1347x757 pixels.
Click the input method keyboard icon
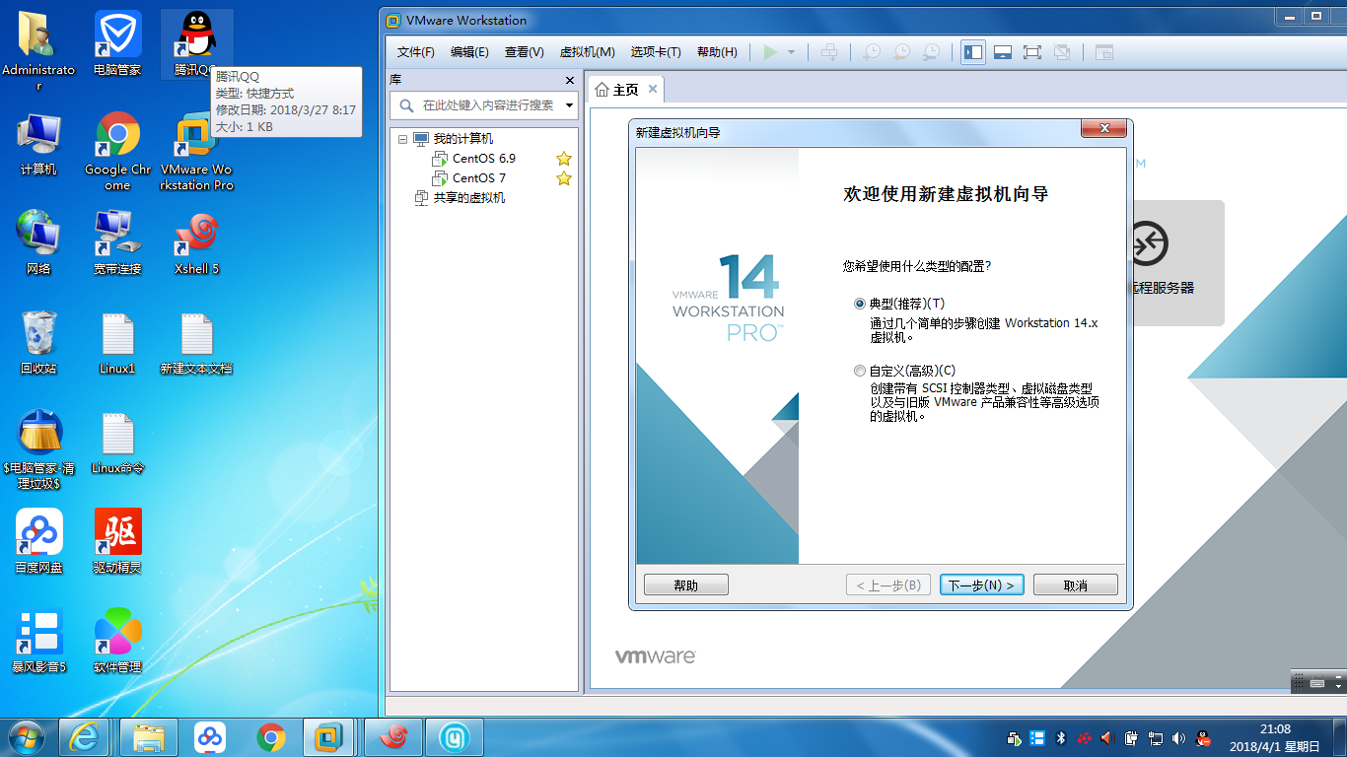tap(1317, 681)
